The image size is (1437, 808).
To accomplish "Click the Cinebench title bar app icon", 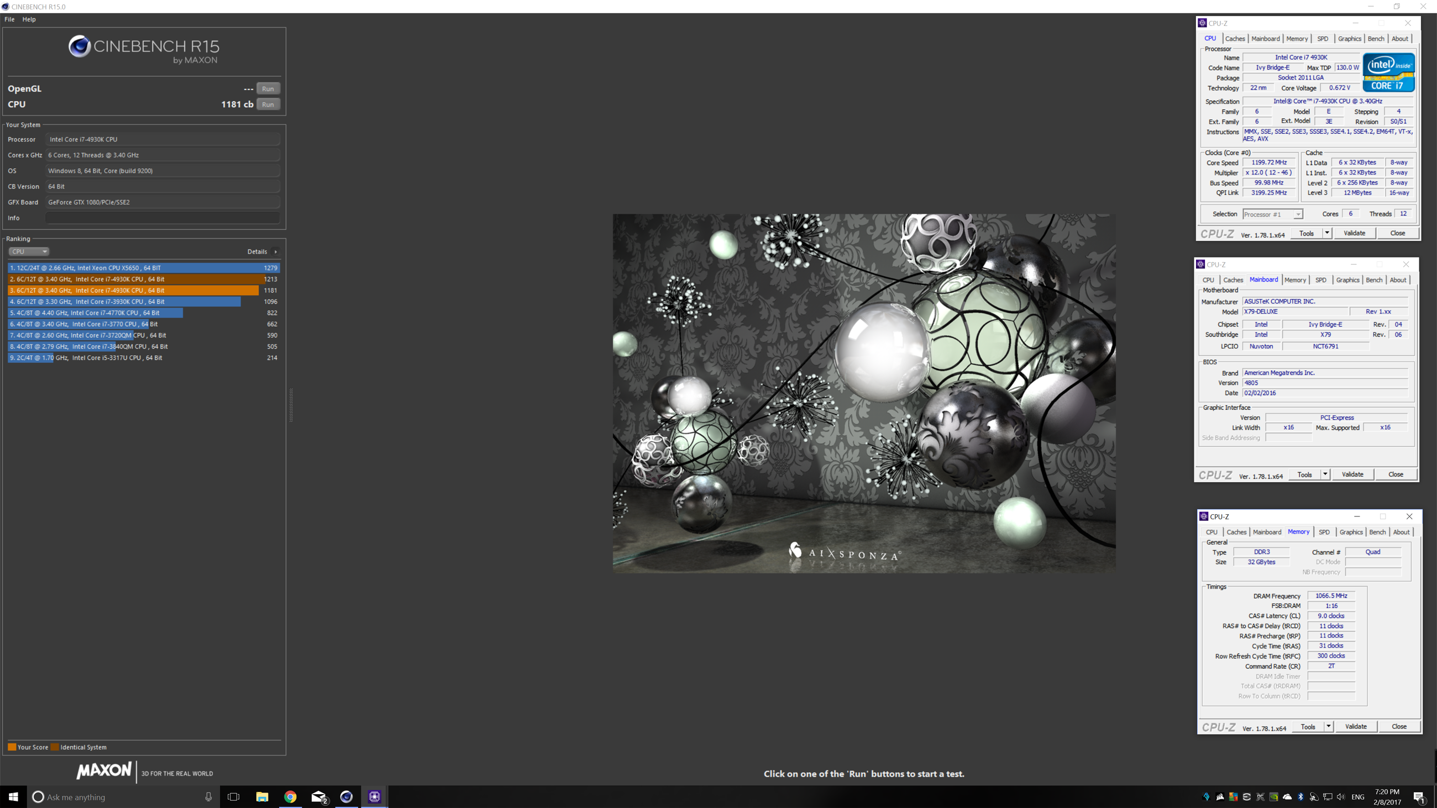I will (x=6, y=7).
